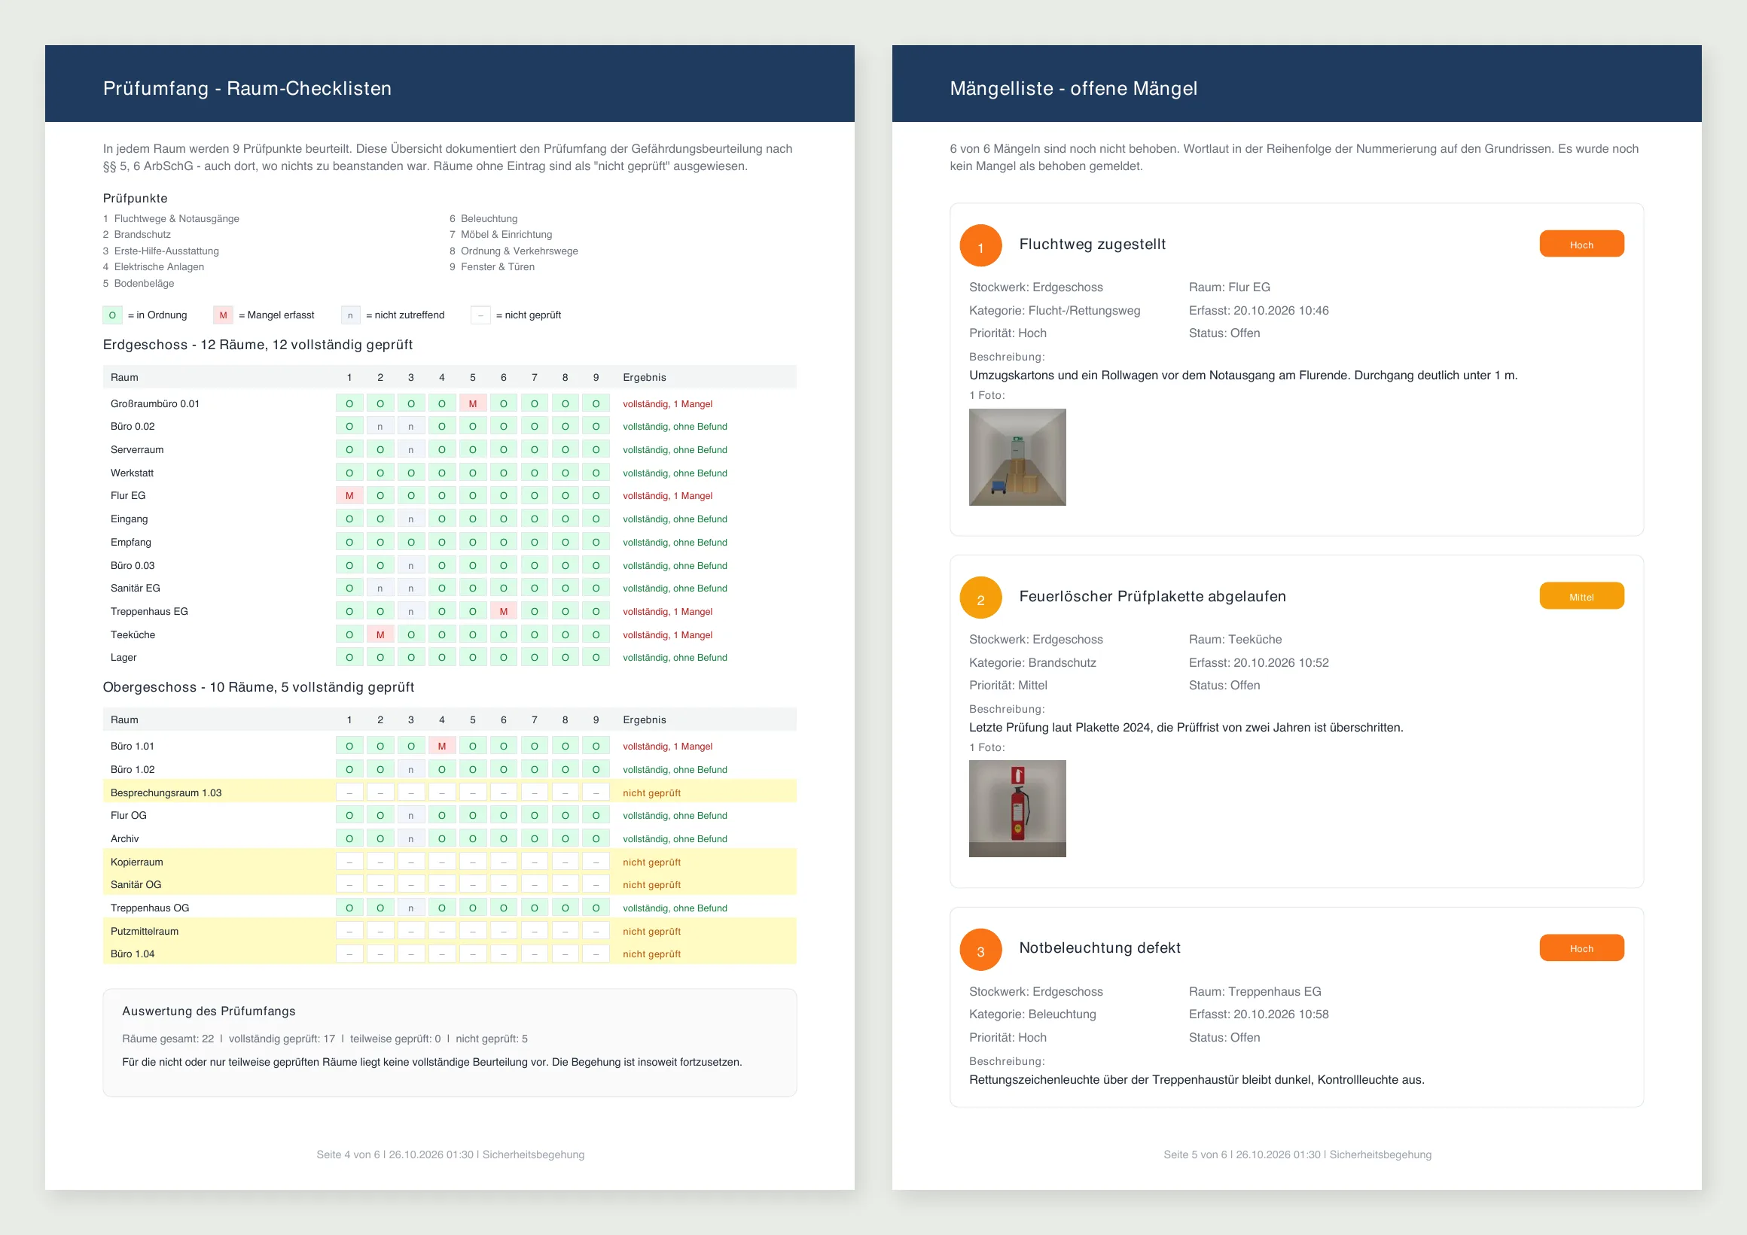Viewport: 1747px width, 1235px height.
Task: Click 'Obergeschoss - 10 Räume, 5 vollständig geprüft' heading
Action: coord(259,686)
